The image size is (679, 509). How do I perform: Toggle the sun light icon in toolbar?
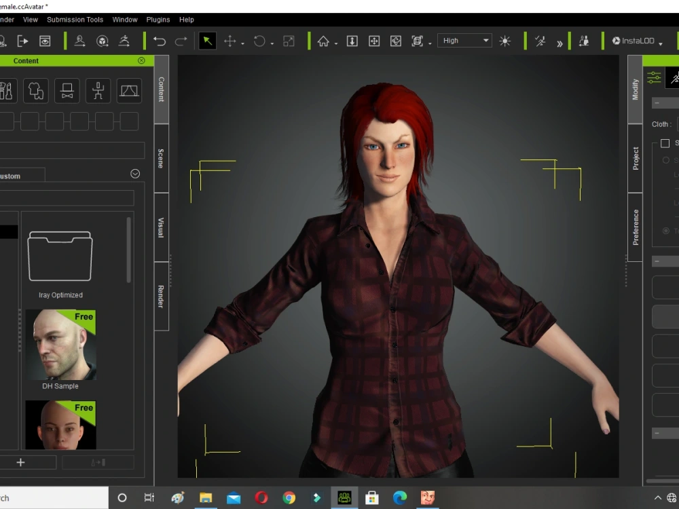(x=505, y=41)
